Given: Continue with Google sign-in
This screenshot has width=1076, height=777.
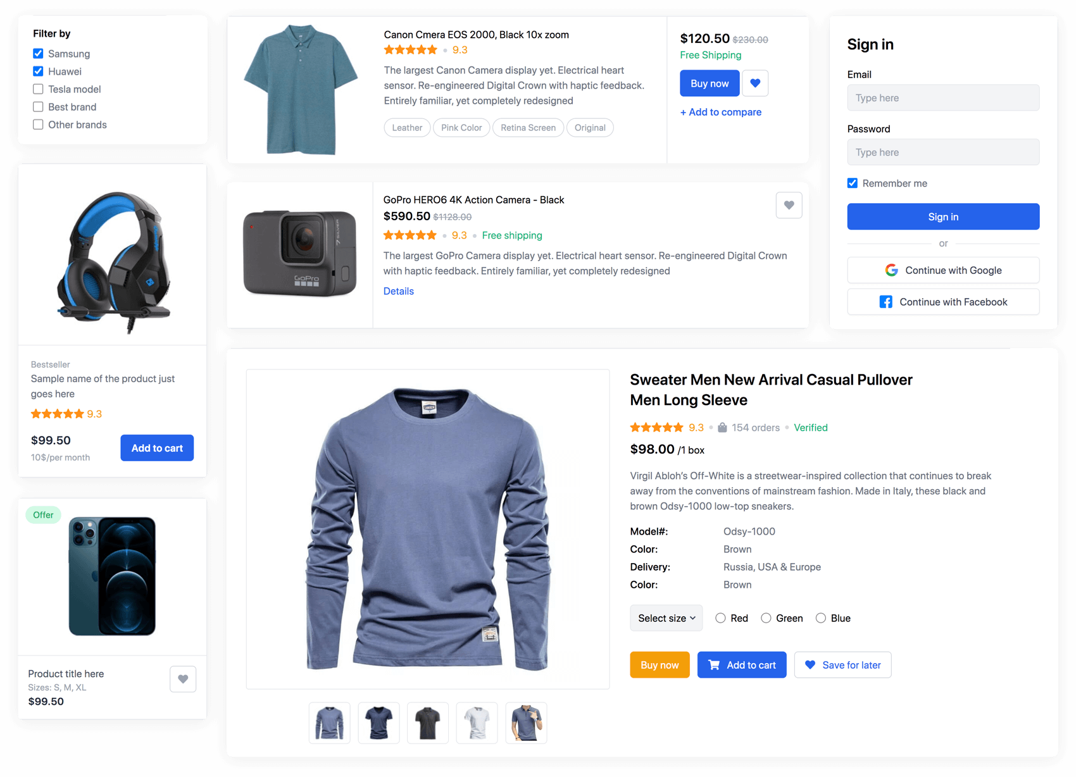Looking at the screenshot, I should [x=943, y=270].
